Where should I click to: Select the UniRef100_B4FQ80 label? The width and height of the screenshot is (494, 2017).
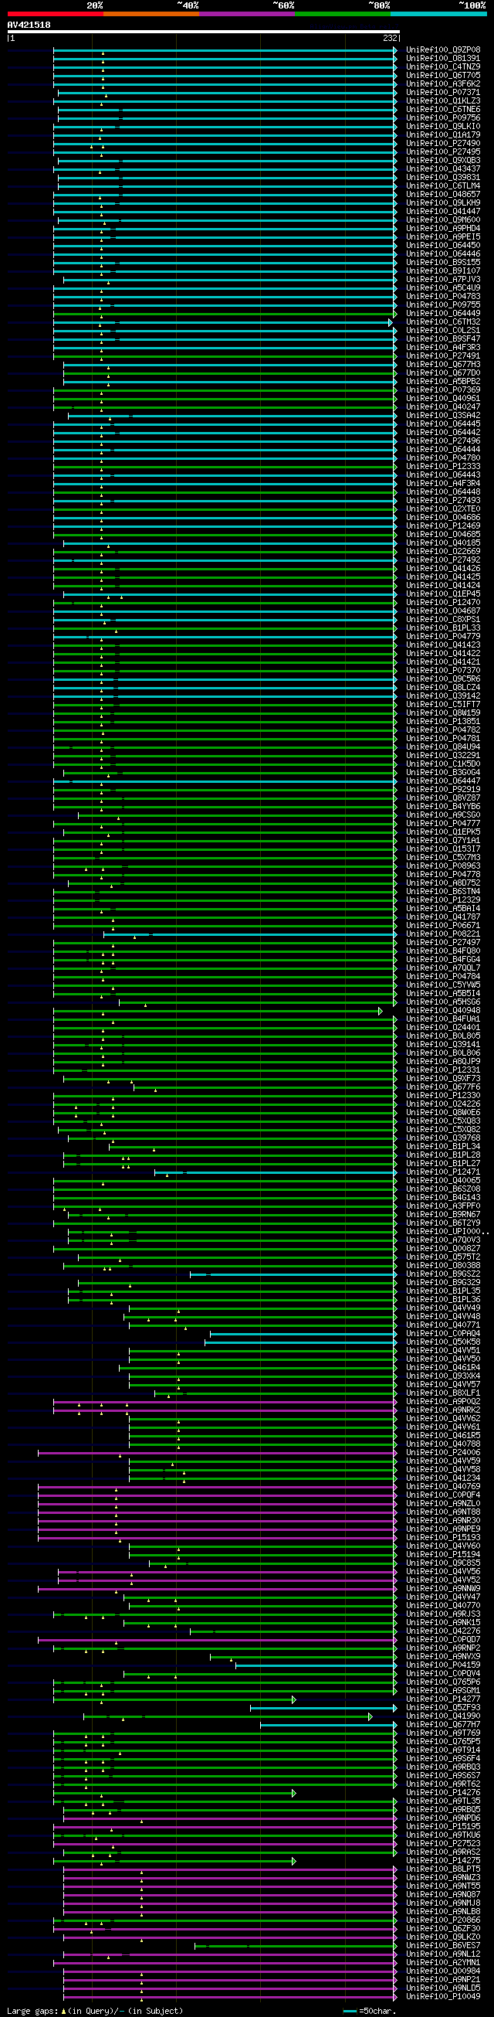coord(443,951)
